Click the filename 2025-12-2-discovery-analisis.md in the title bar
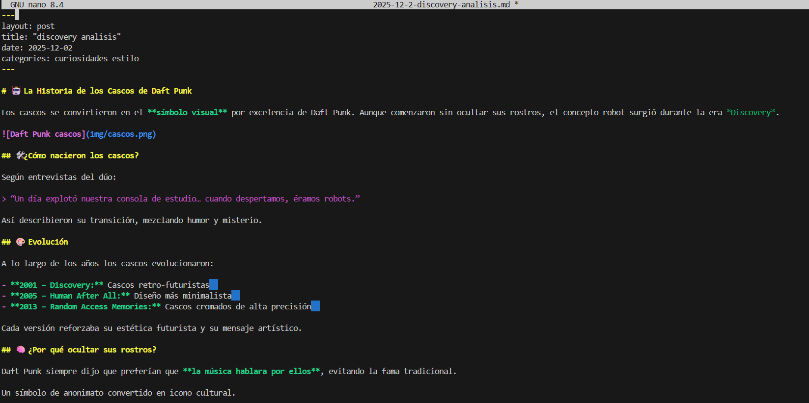 click(441, 4)
